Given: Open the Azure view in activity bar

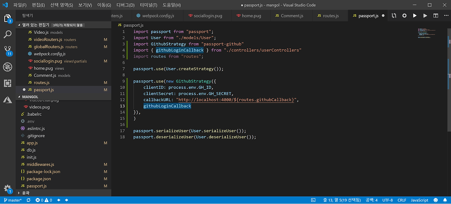Looking at the screenshot, I should (x=7, y=100).
